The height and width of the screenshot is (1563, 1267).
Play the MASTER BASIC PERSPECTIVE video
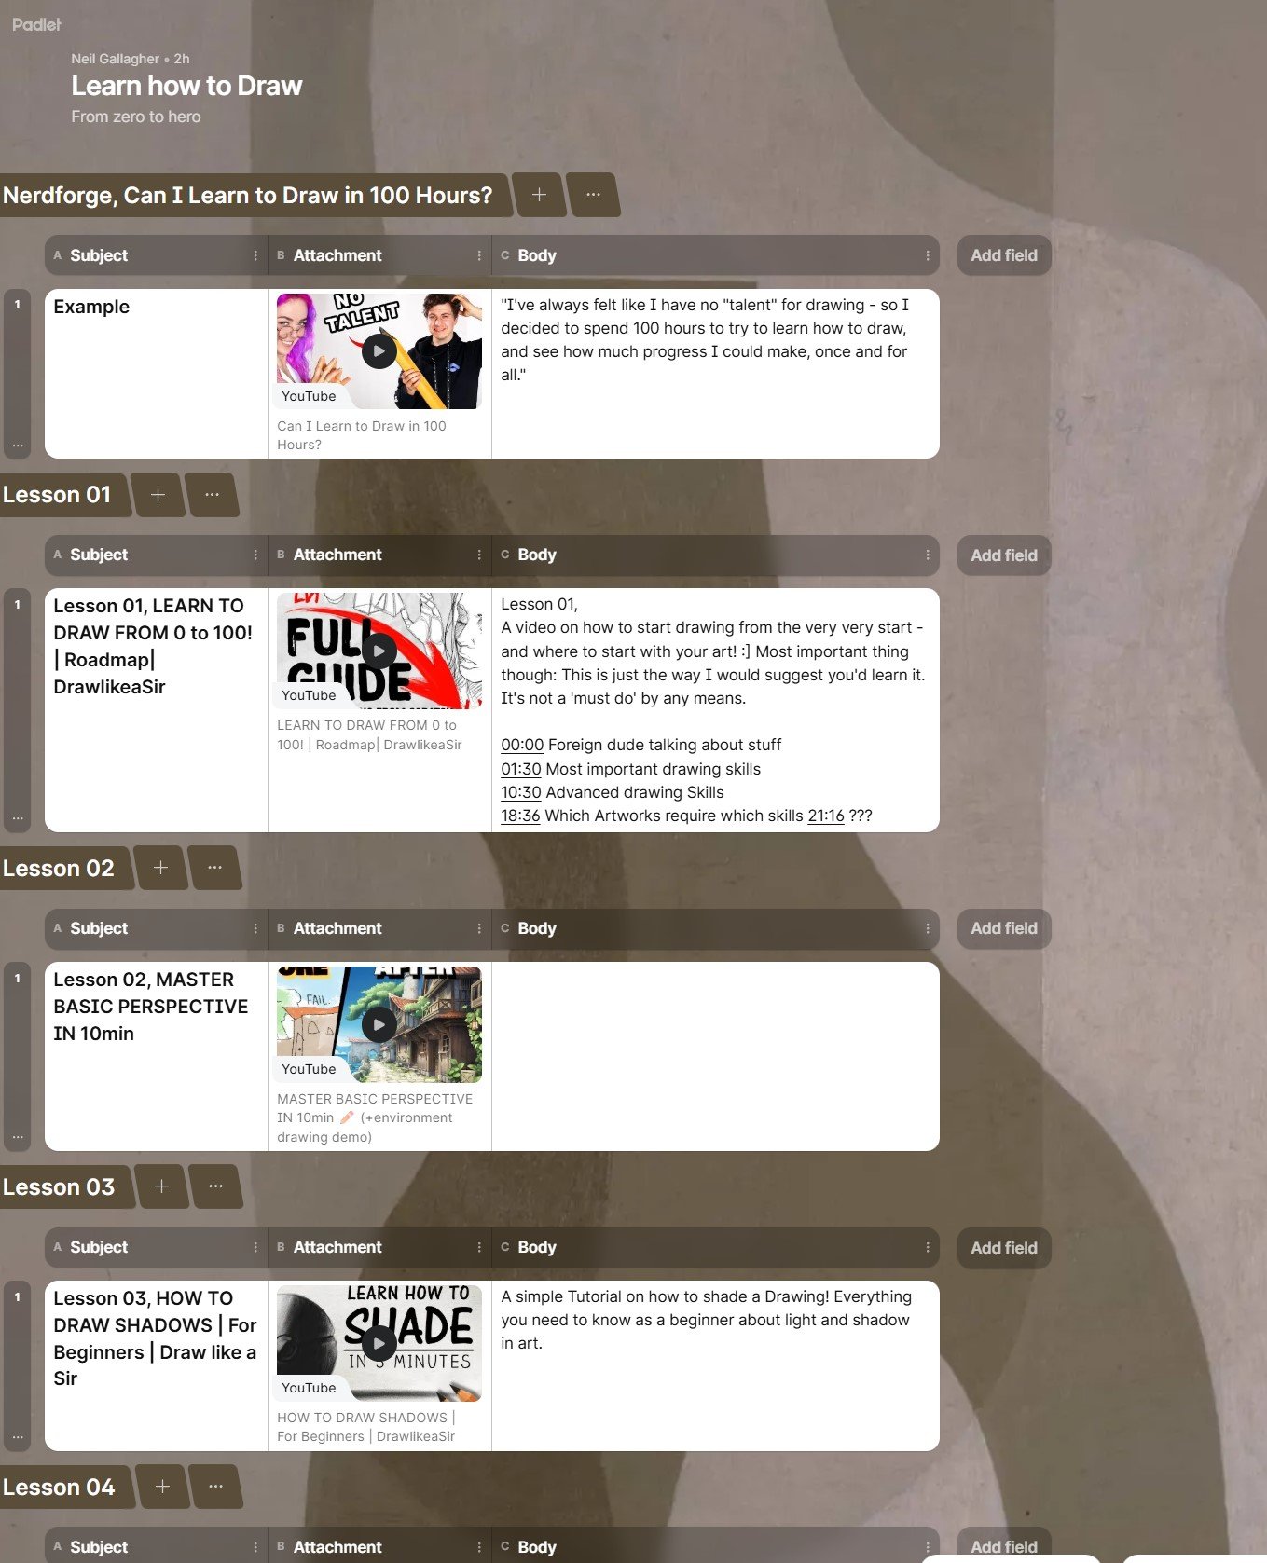point(379,1024)
